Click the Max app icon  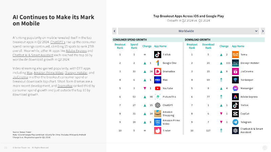[x=158, y=80]
